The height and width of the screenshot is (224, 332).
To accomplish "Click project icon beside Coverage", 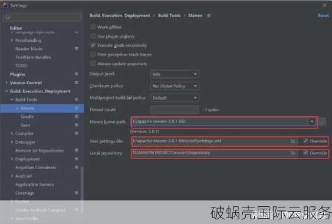I will click(77, 193).
